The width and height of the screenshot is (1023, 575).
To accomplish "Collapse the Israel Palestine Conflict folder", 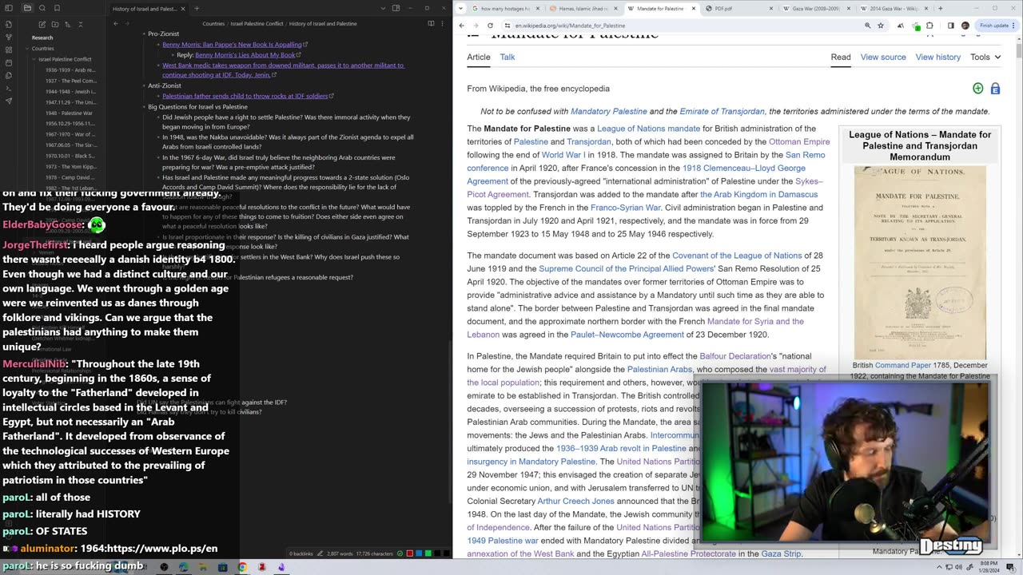I will (34, 59).
